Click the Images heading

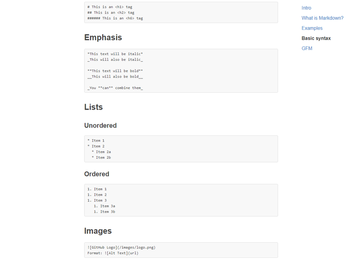[98, 231]
